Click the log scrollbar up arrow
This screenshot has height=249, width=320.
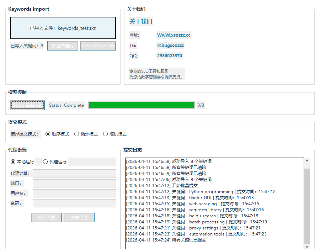(307, 161)
